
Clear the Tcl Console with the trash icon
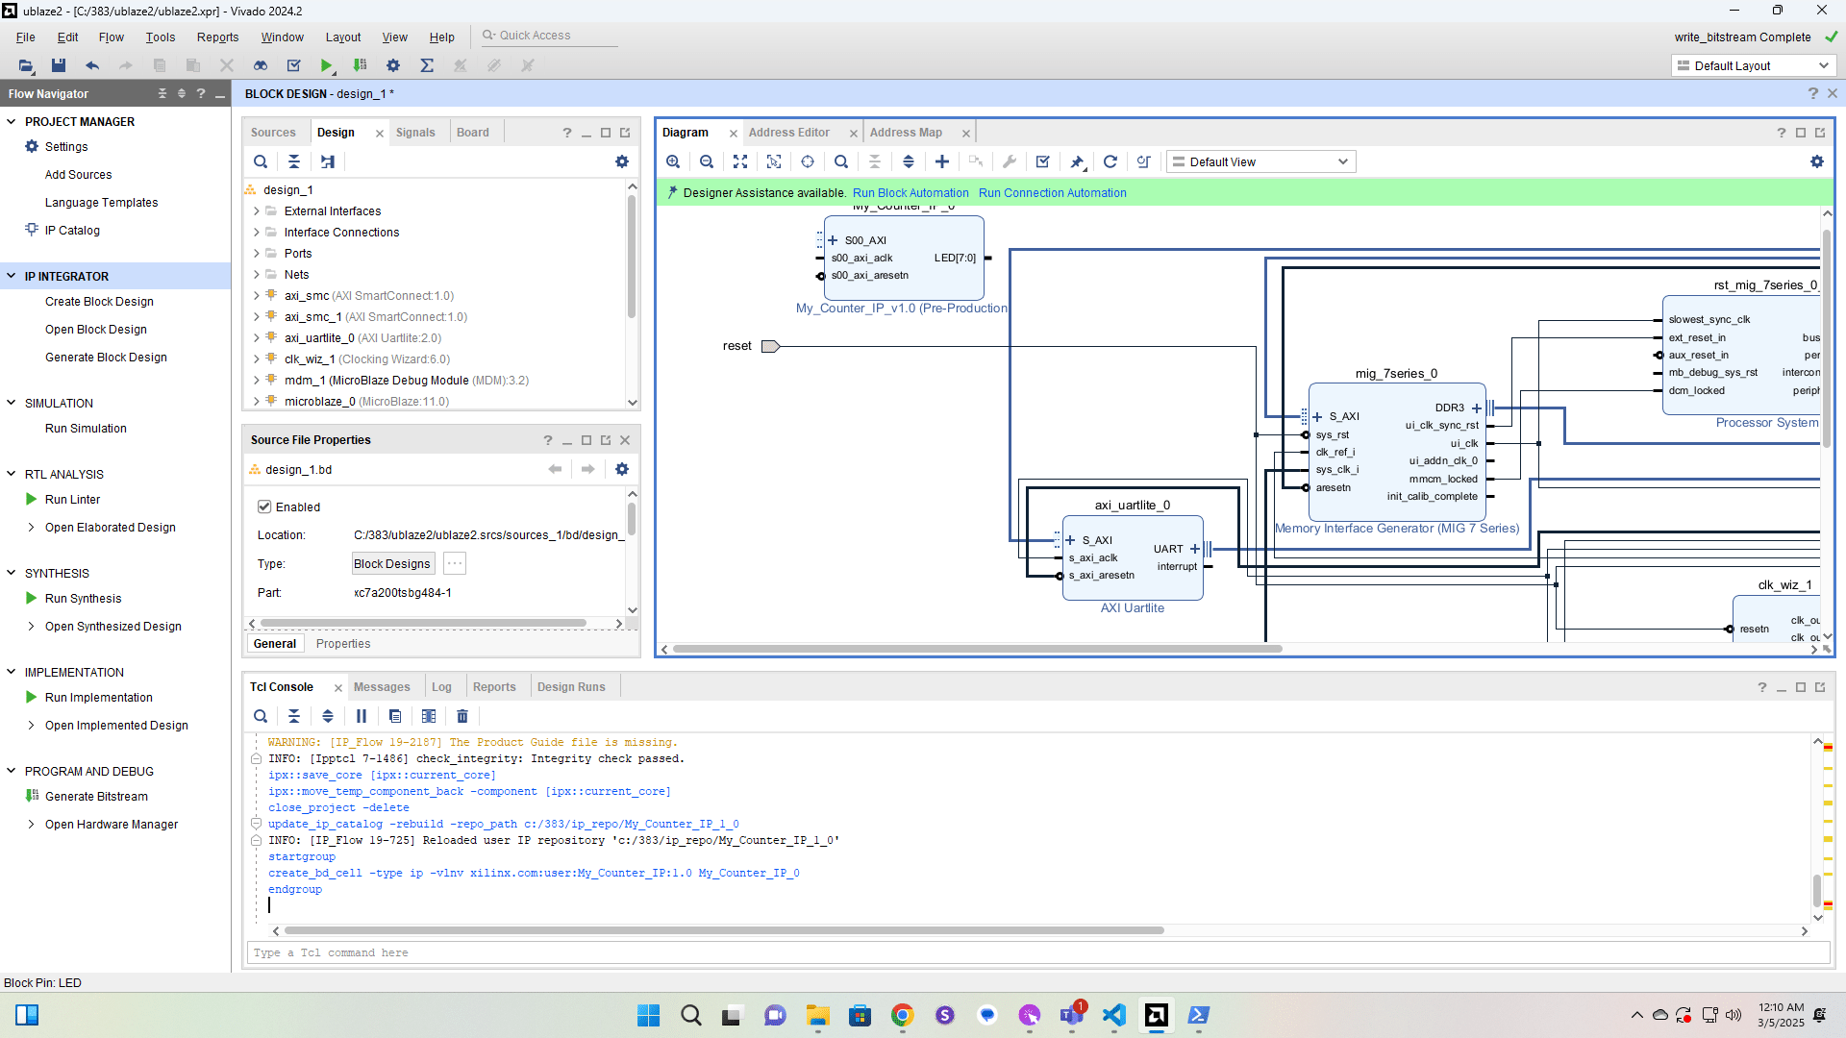coord(462,716)
